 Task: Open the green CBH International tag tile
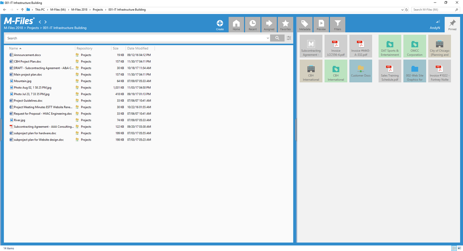336,71
